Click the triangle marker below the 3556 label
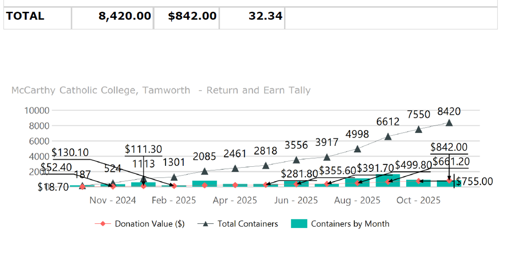 click(x=296, y=160)
